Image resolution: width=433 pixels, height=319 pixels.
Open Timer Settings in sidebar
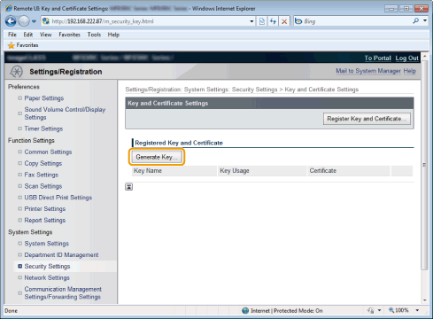43,128
